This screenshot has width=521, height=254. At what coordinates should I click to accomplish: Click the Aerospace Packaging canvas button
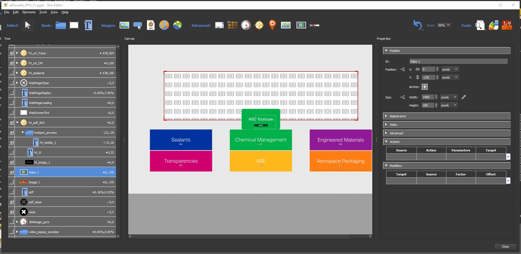tap(341, 161)
